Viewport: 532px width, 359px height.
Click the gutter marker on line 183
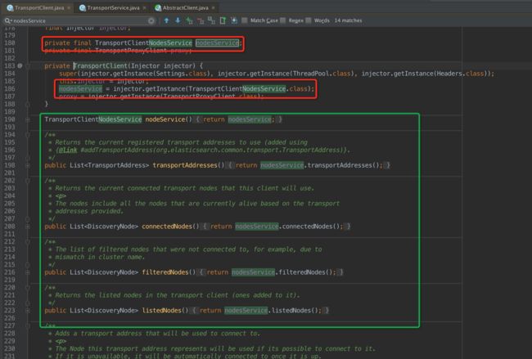coord(20,65)
